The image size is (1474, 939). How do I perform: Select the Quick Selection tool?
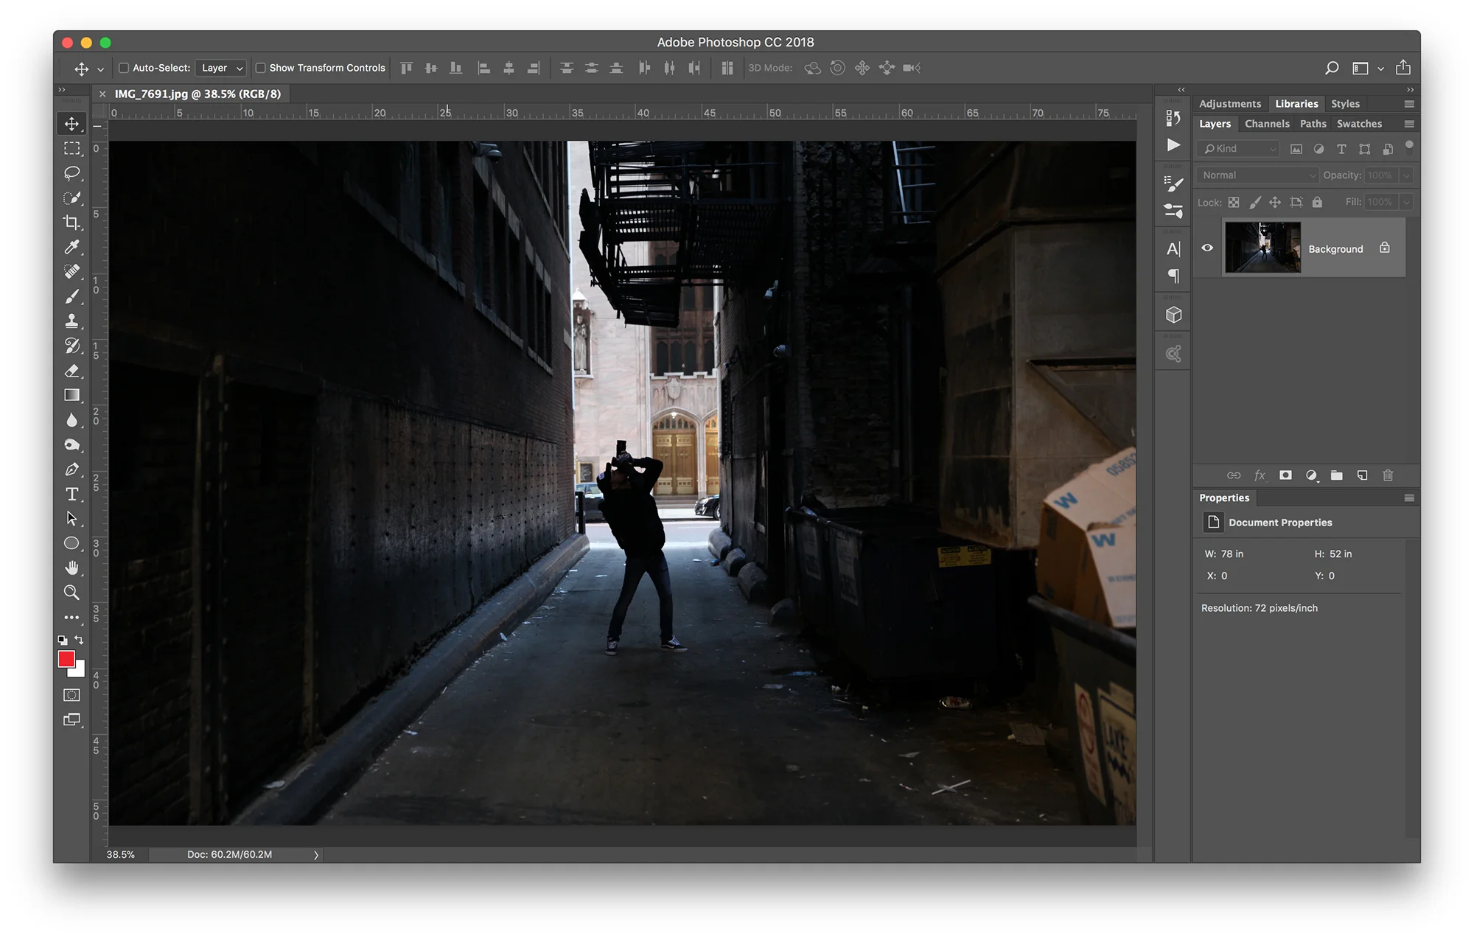tap(71, 198)
